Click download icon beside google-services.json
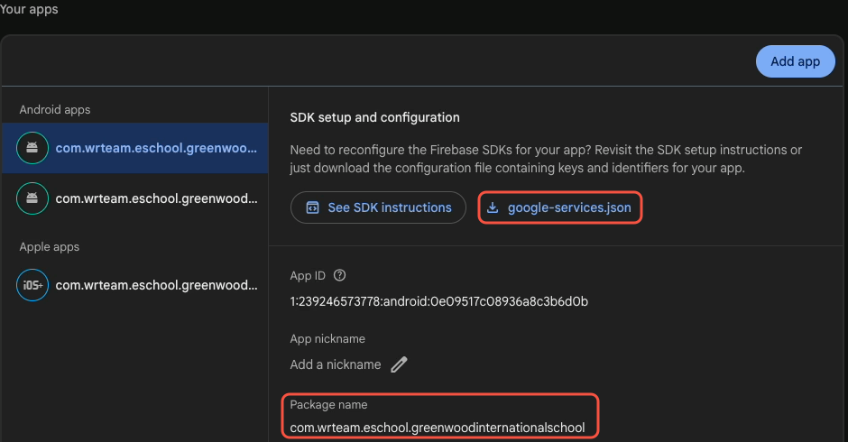Screen dimensions: 848x442 pyautogui.click(x=493, y=207)
